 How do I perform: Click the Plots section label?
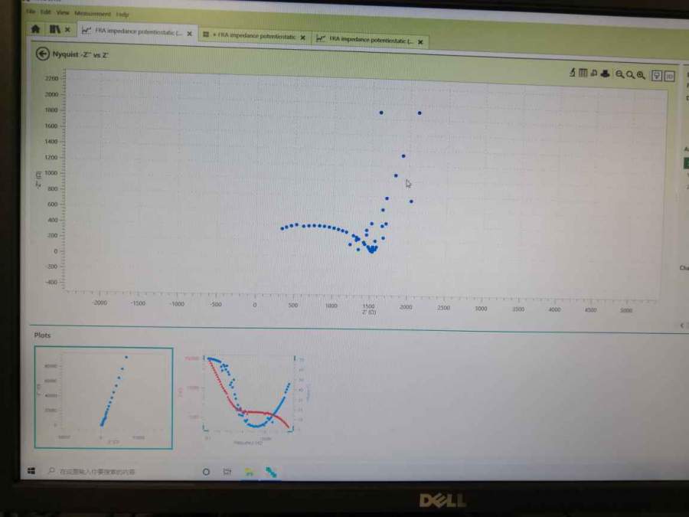coord(42,335)
